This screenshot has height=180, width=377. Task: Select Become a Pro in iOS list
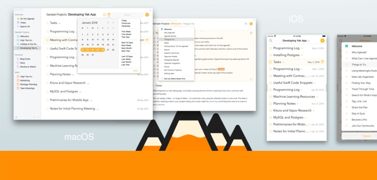click(x=359, y=120)
